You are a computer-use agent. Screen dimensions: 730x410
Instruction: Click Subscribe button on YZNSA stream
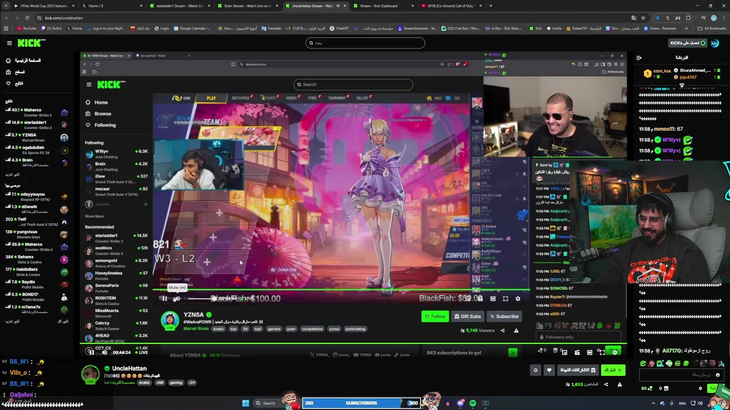click(x=504, y=317)
